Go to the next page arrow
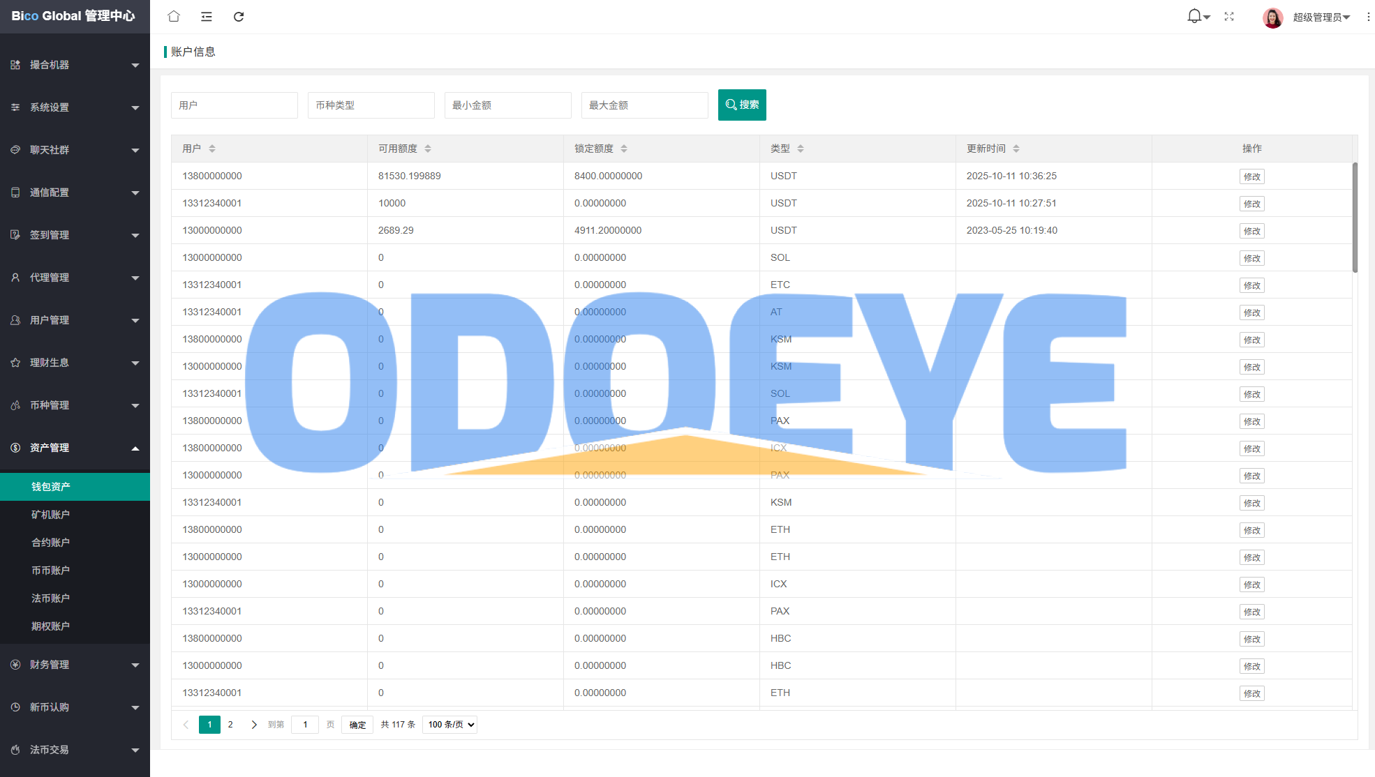This screenshot has width=1375, height=777. point(254,725)
